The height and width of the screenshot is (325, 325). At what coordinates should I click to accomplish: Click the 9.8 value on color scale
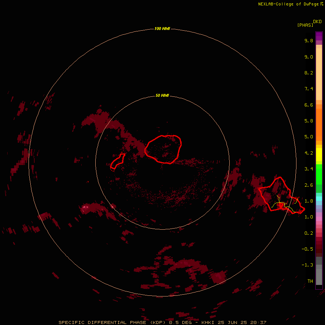pyautogui.click(x=309, y=40)
